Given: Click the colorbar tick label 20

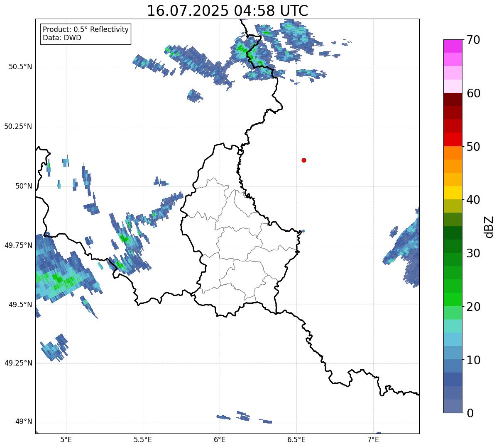Looking at the screenshot, I should pos(473,307).
